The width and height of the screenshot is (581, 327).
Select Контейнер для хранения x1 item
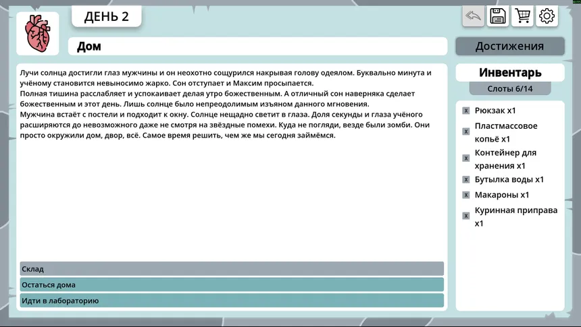pos(505,159)
